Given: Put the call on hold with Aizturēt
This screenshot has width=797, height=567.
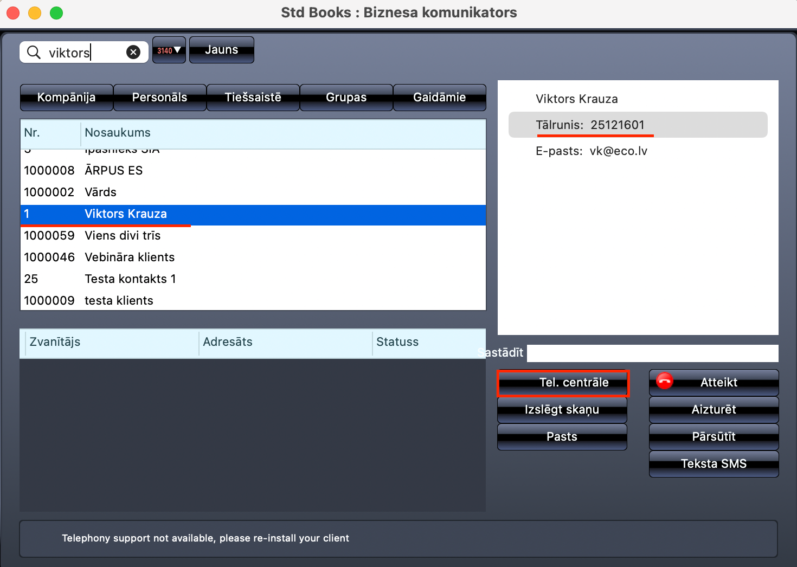Looking at the screenshot, I should (x=714, y=410).
